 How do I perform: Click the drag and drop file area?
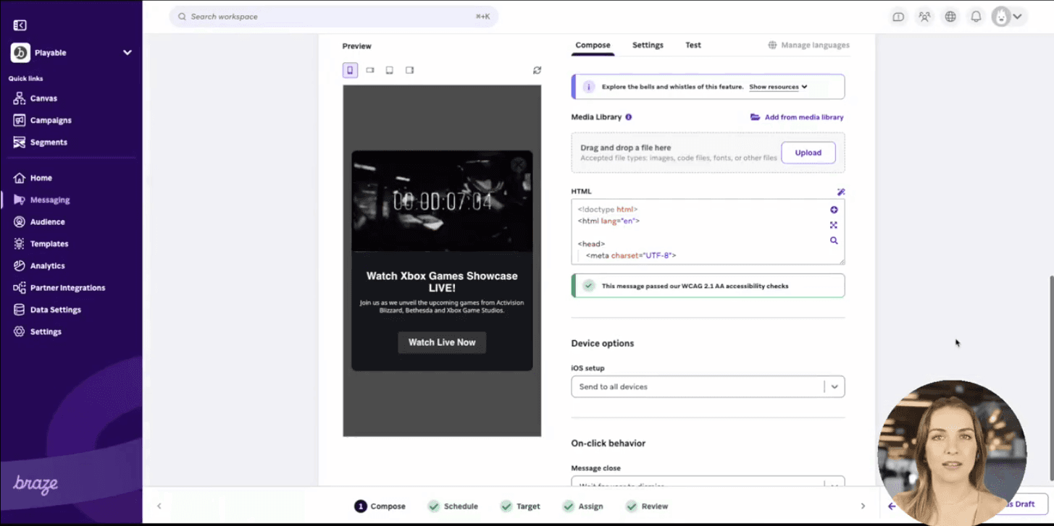(x=708, y=153)
